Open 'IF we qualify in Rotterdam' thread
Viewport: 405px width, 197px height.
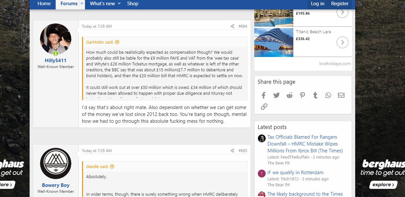[x=296, y=173]
